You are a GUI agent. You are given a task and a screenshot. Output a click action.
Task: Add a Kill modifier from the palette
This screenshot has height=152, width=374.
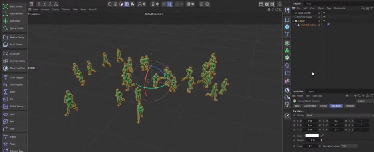[5, 99]
